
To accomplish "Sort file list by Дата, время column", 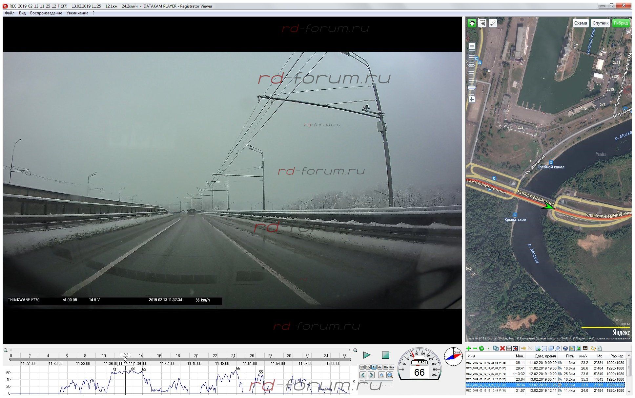I will pyautogui.click(x=545, y=356).
